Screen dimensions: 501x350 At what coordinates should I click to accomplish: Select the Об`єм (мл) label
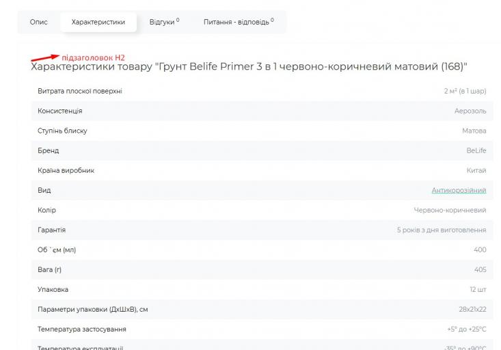(x=57, y=250)
